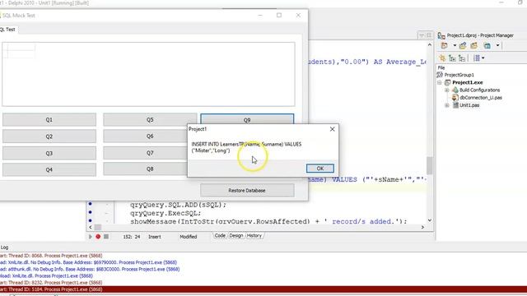This screenshot has width=527, height=296.
Task: Click the editor scroll up arrow
Action: tap(430, 44)
